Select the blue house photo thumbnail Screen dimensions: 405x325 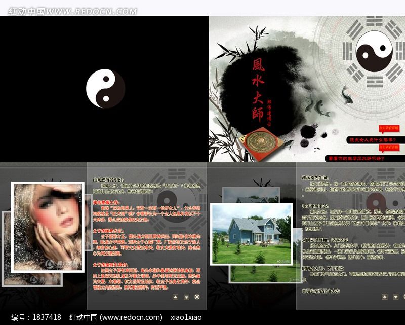[x=251, y=233]
